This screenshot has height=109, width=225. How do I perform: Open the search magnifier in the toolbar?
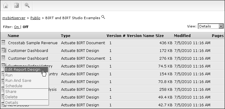point(27,5)
